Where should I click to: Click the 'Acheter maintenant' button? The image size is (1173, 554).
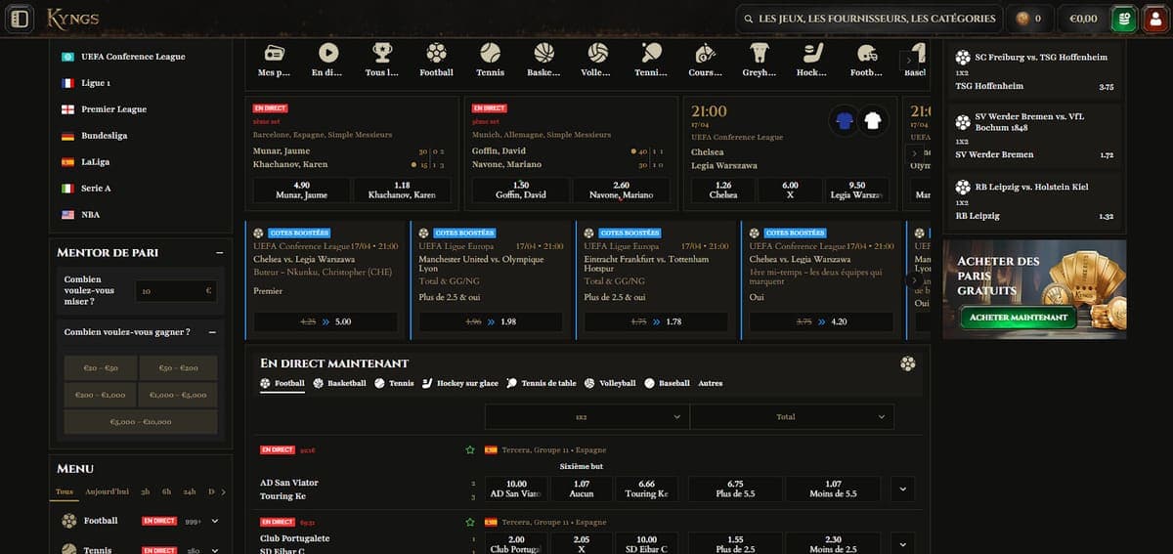1018,318
